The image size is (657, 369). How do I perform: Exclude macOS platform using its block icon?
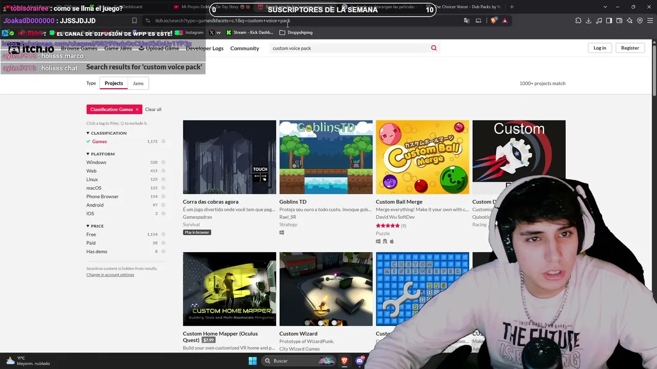click(x=163, y=188)
